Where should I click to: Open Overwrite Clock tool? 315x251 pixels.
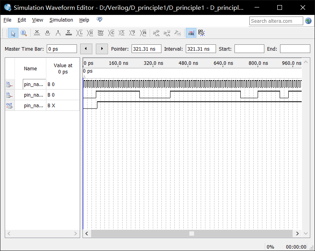point(121,33)
